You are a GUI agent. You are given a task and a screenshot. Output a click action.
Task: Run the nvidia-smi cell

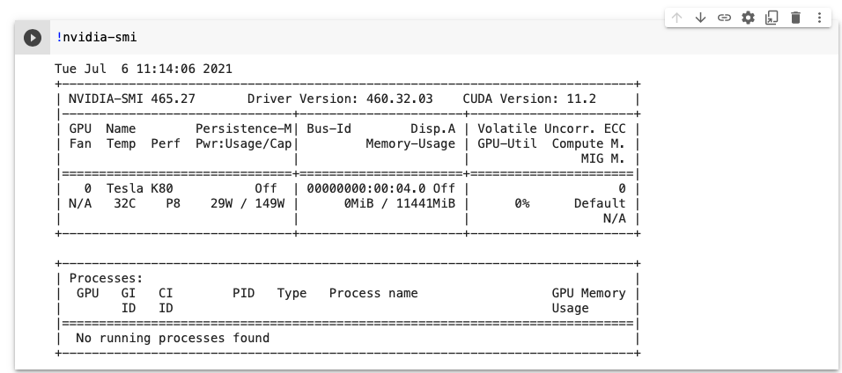tap(33, 38)
